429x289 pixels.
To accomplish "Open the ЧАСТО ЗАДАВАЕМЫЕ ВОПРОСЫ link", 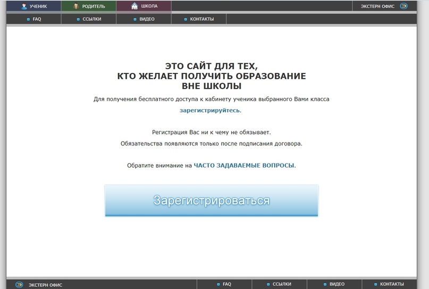I will tap(244, 166).
